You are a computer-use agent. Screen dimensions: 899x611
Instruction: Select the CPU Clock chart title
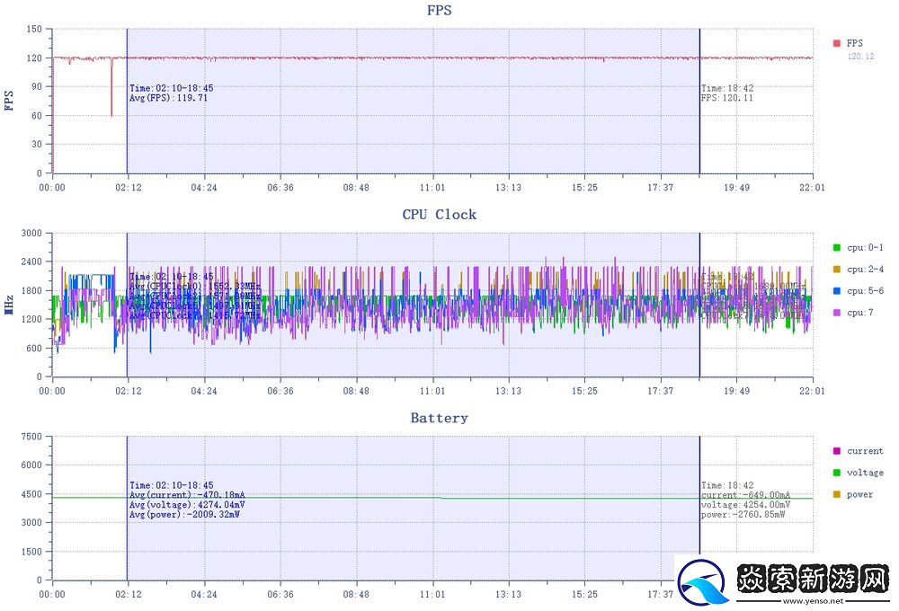coord(439,214)
